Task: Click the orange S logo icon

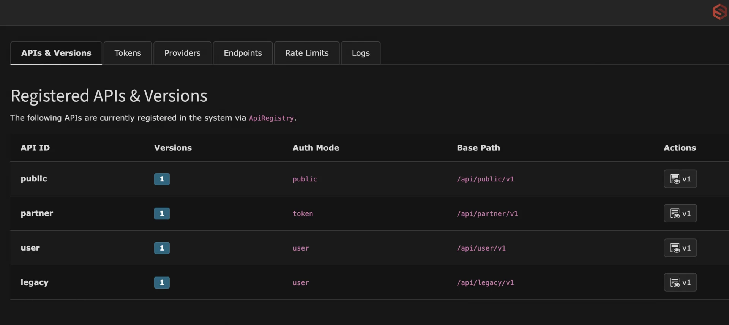Action: (x=720, y=12)
